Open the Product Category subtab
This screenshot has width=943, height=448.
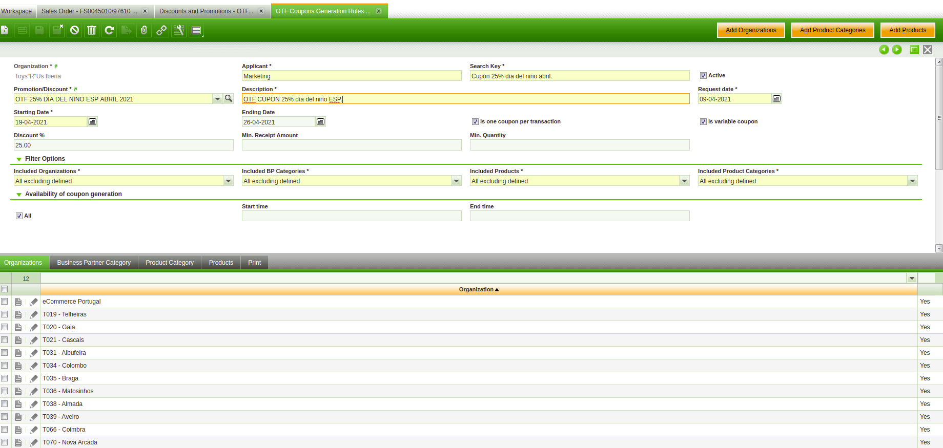pos(170,263)
